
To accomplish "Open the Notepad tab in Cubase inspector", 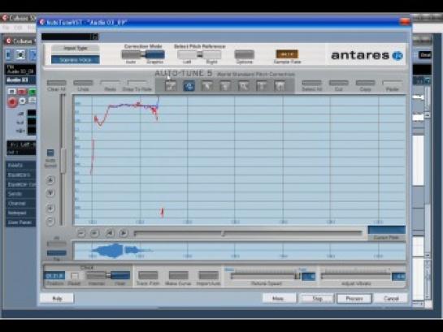I will point(20,213).
